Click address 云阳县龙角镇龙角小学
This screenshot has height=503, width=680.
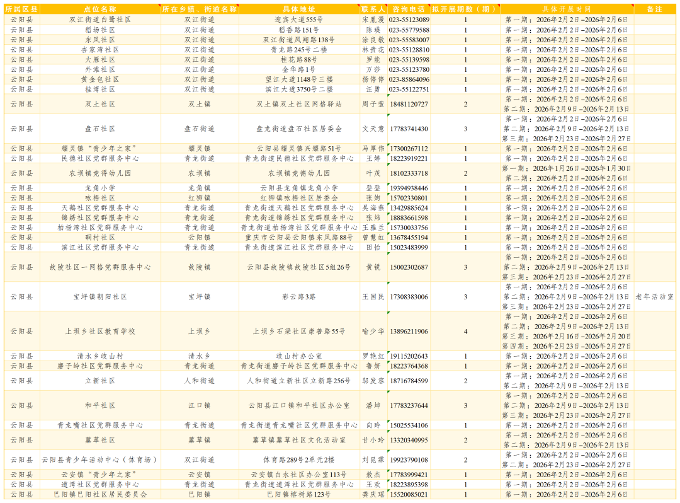coord(299,188)
